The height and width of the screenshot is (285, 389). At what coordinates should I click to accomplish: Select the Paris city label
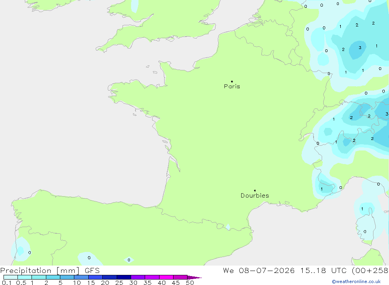point(232,86)
